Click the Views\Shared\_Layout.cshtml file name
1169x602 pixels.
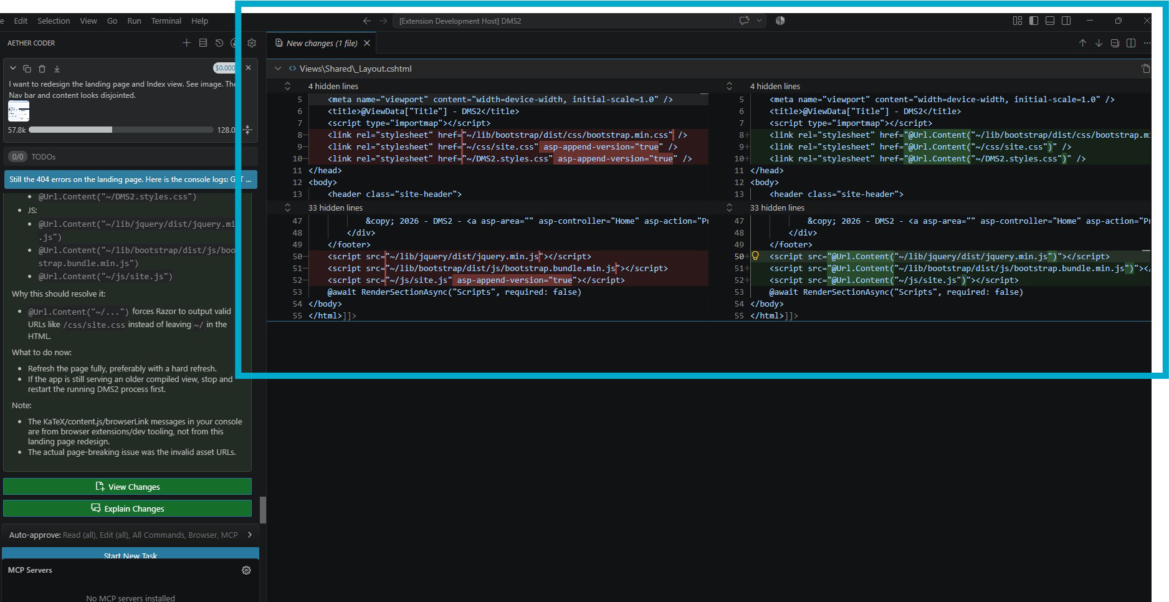click(x=355, y=69)
